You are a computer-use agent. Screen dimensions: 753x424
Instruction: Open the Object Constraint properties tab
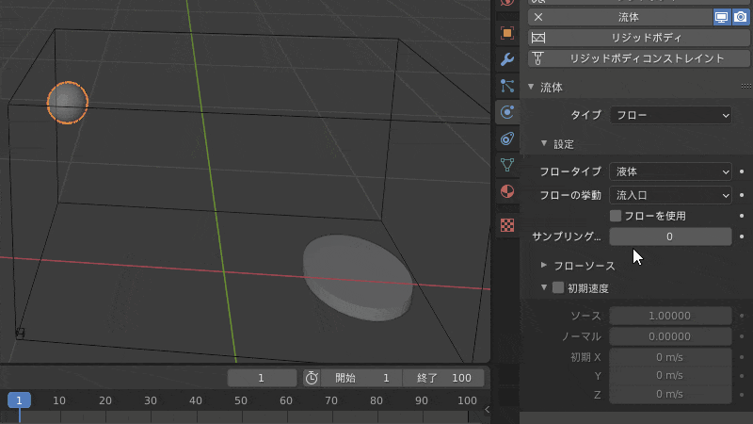pos(506,139)
